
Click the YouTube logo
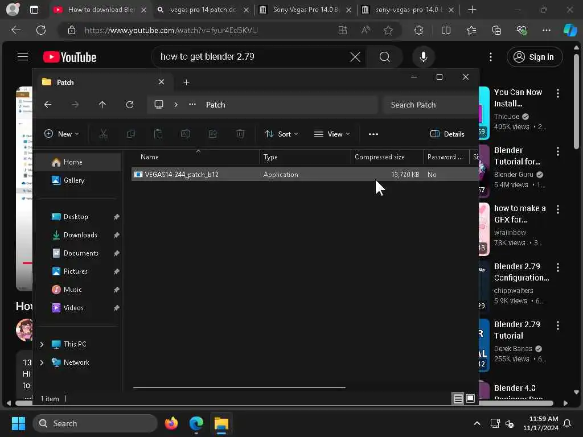coord(69,57)
